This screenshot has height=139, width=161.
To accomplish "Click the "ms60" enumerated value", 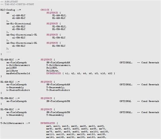I will point(84,129).
